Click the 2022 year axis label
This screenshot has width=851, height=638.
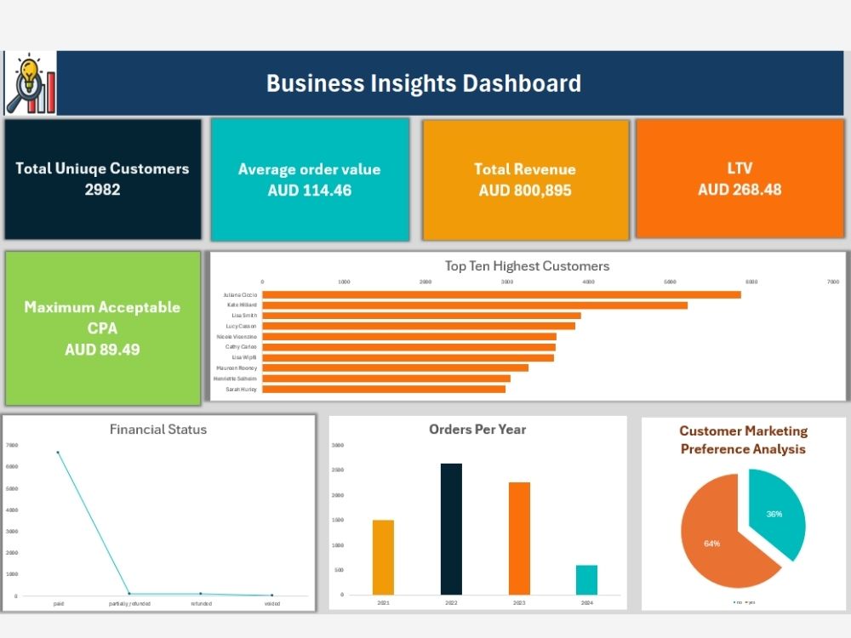(x=451, y=603)
